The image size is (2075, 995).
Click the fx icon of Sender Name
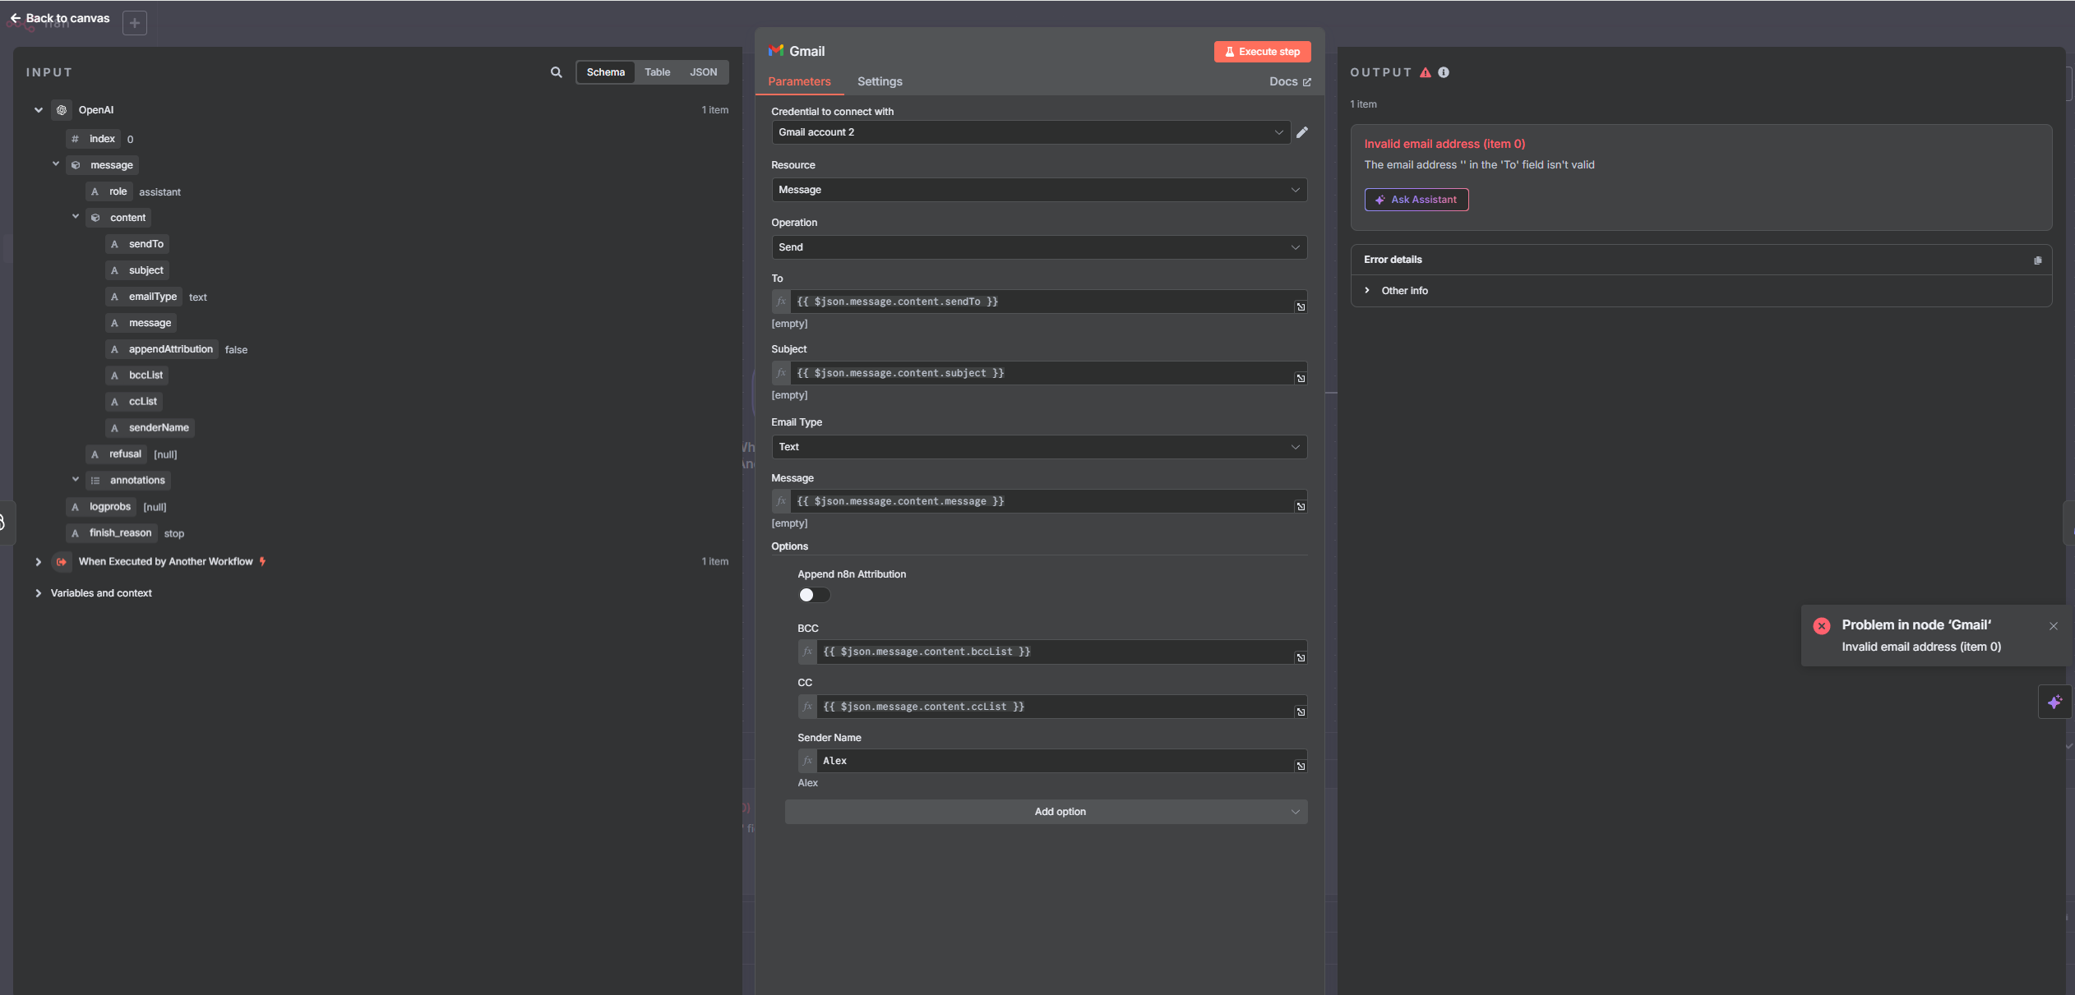(807, 761)
